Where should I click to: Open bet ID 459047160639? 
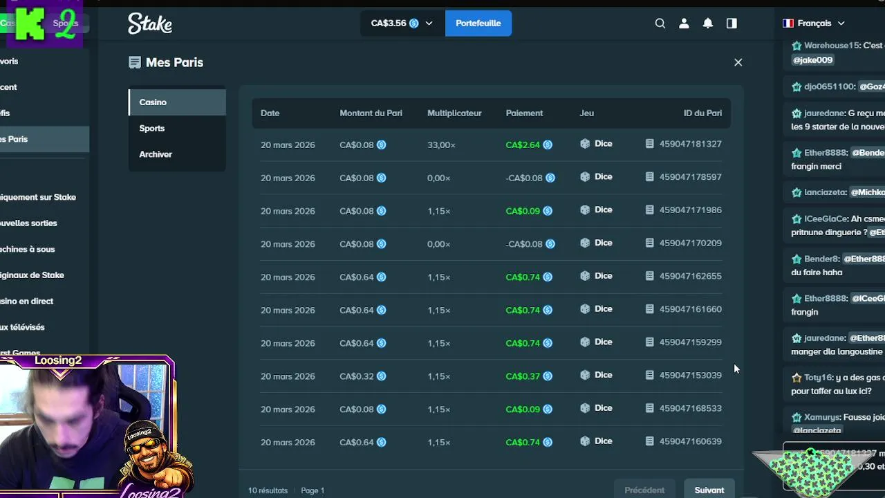[684, 441]
